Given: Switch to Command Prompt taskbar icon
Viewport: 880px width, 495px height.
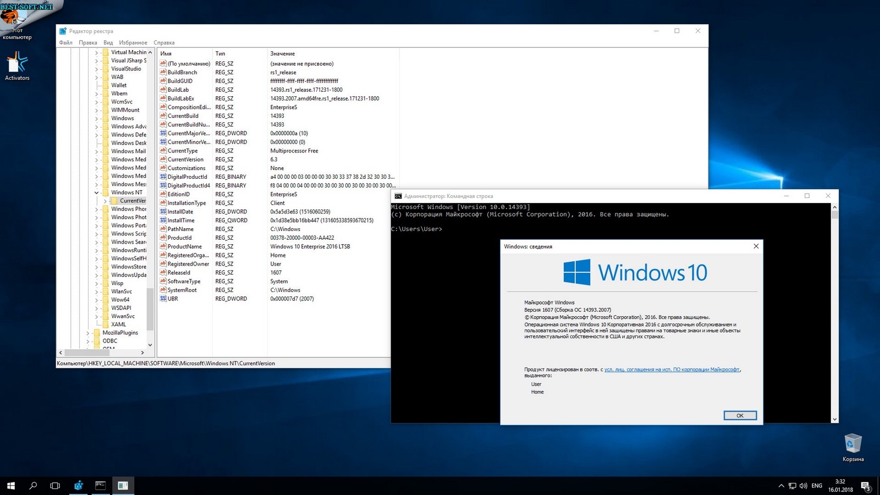Looking at the screenshot, I should (x=100, y=486).
